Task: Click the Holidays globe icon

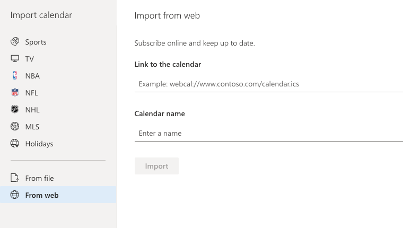Action: point(15,144)
